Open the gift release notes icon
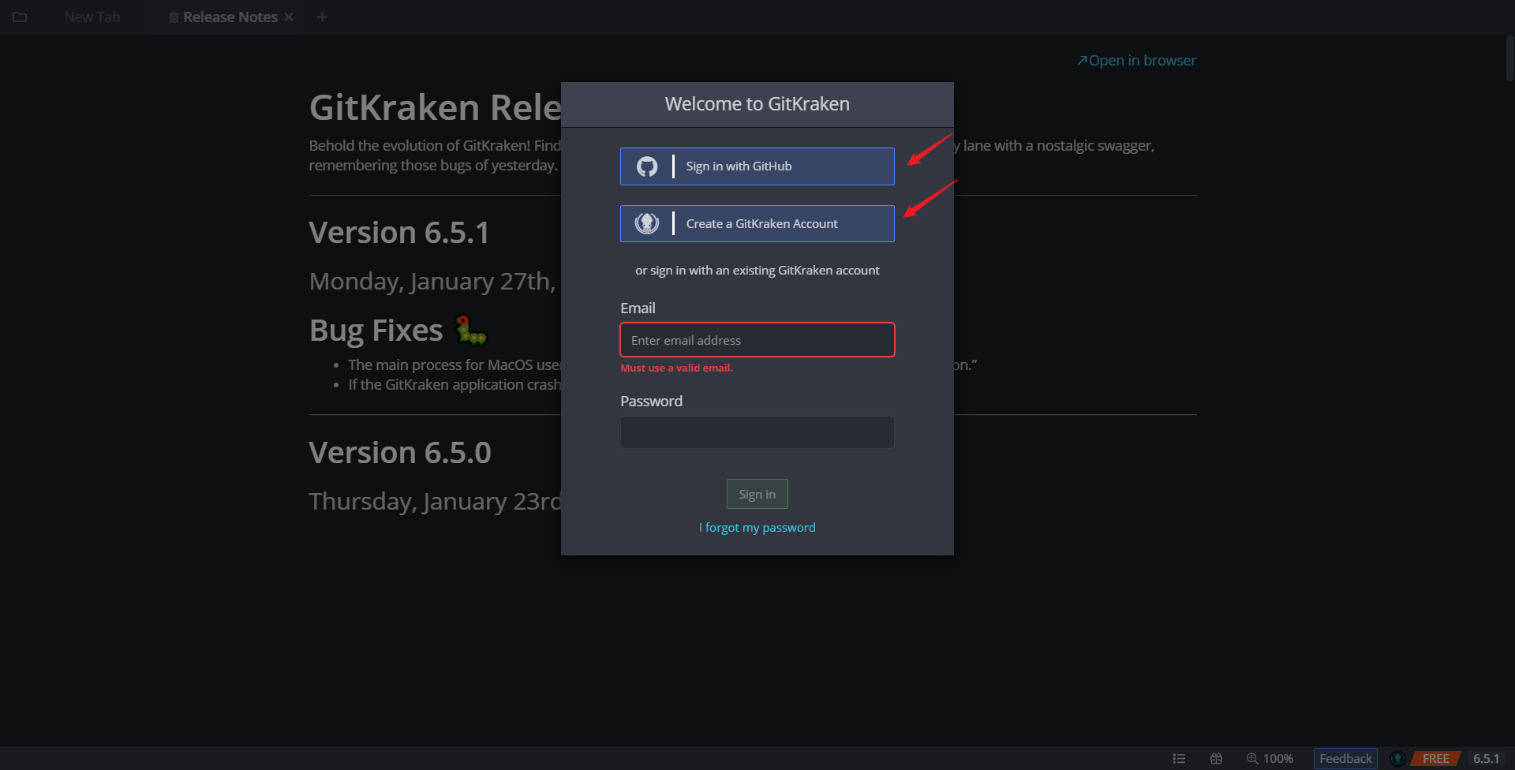 (1216, 758)
